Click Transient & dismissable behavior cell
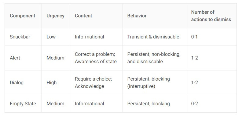Viewport: 246px width, 119px height. point(153,37)
